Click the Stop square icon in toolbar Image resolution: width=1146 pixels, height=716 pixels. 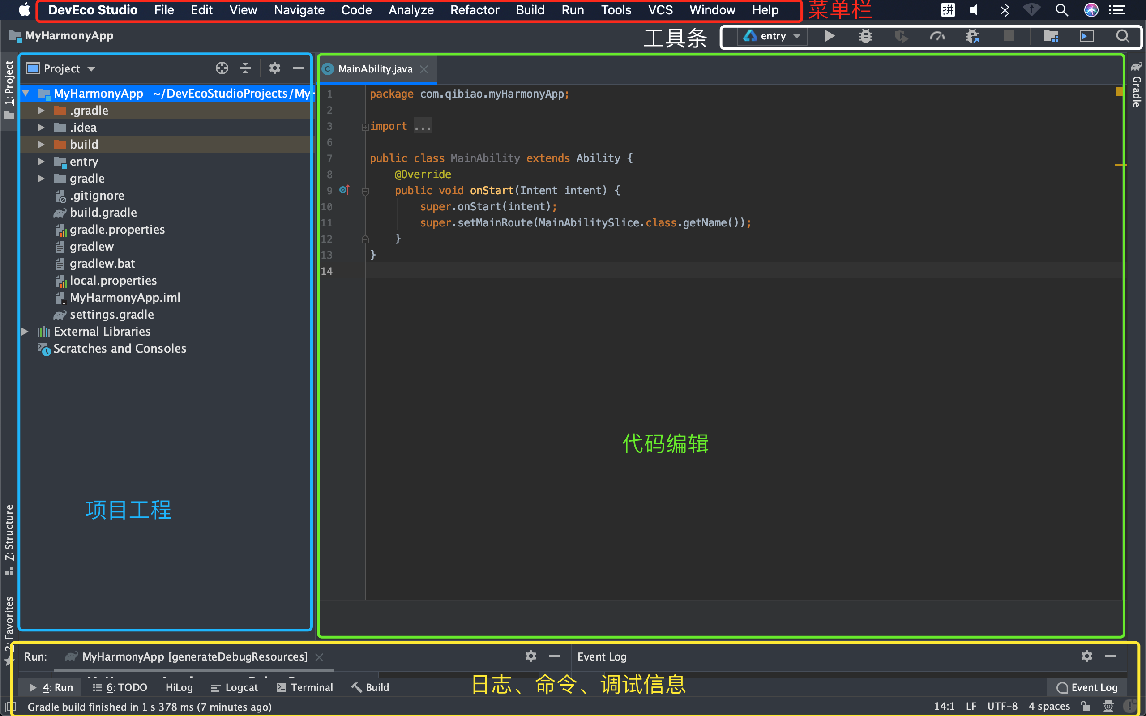[1009, 36]
